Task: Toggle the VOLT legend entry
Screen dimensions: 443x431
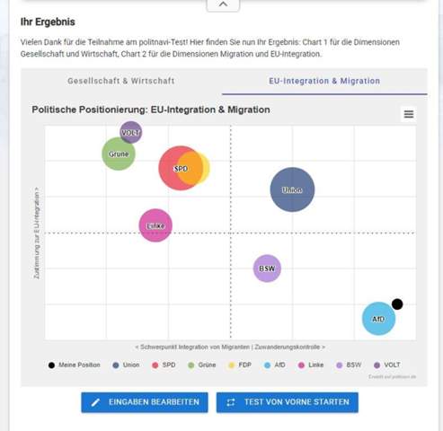Action: 387,365
